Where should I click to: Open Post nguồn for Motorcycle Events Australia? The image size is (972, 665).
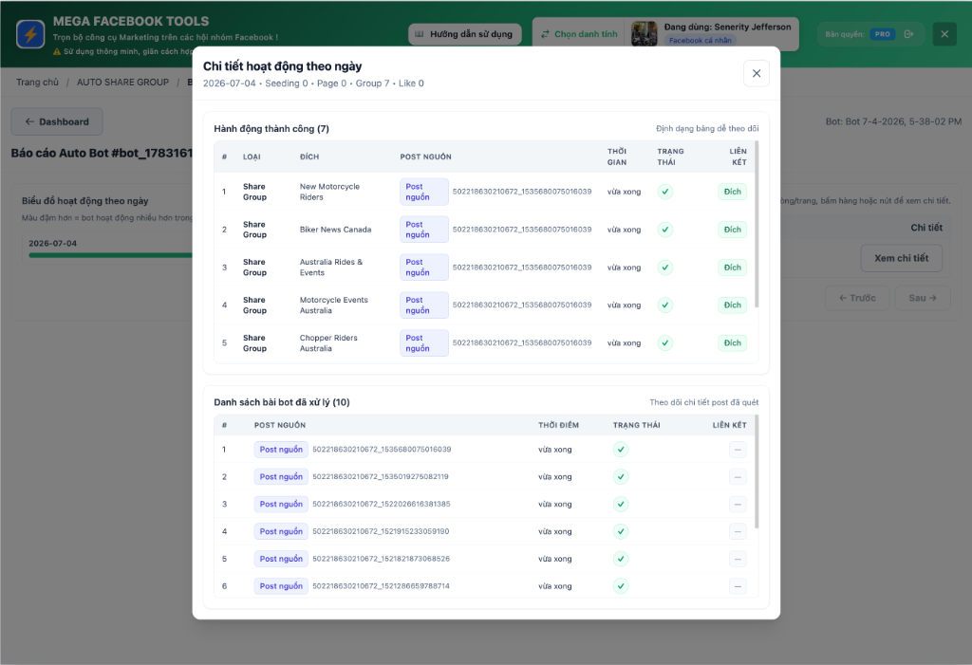pyautogui.click(x=424, y=305)
